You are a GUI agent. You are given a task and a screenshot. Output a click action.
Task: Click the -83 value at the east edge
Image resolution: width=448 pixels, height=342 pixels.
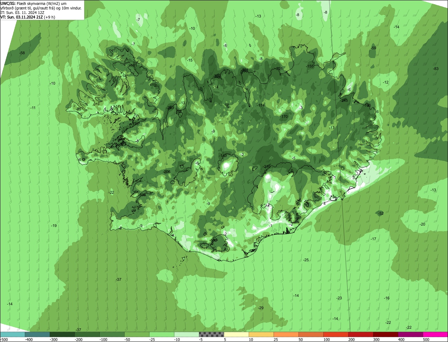click(x=436, y=69)
